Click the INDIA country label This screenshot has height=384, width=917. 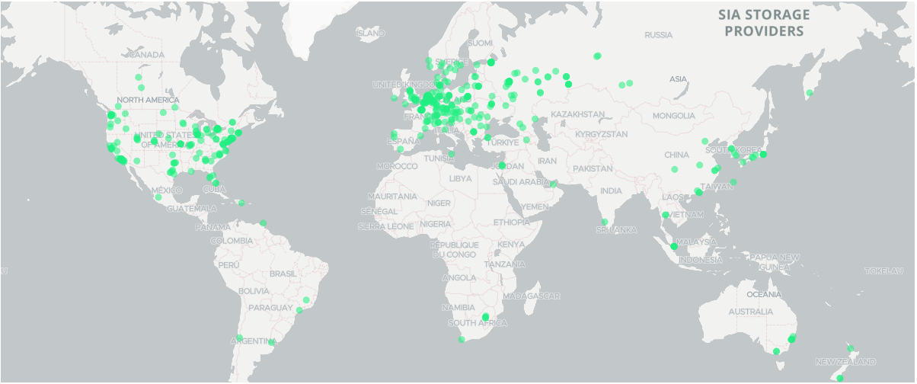click(611, 191)
